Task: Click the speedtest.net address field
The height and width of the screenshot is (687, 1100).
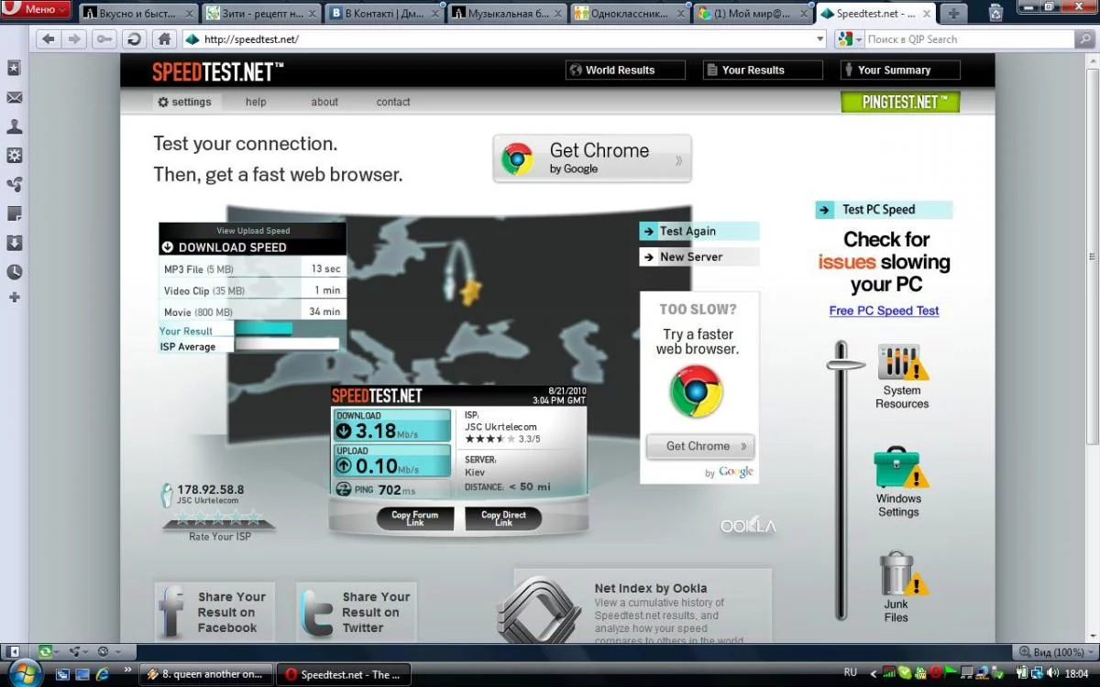Action: click(500, 39)
